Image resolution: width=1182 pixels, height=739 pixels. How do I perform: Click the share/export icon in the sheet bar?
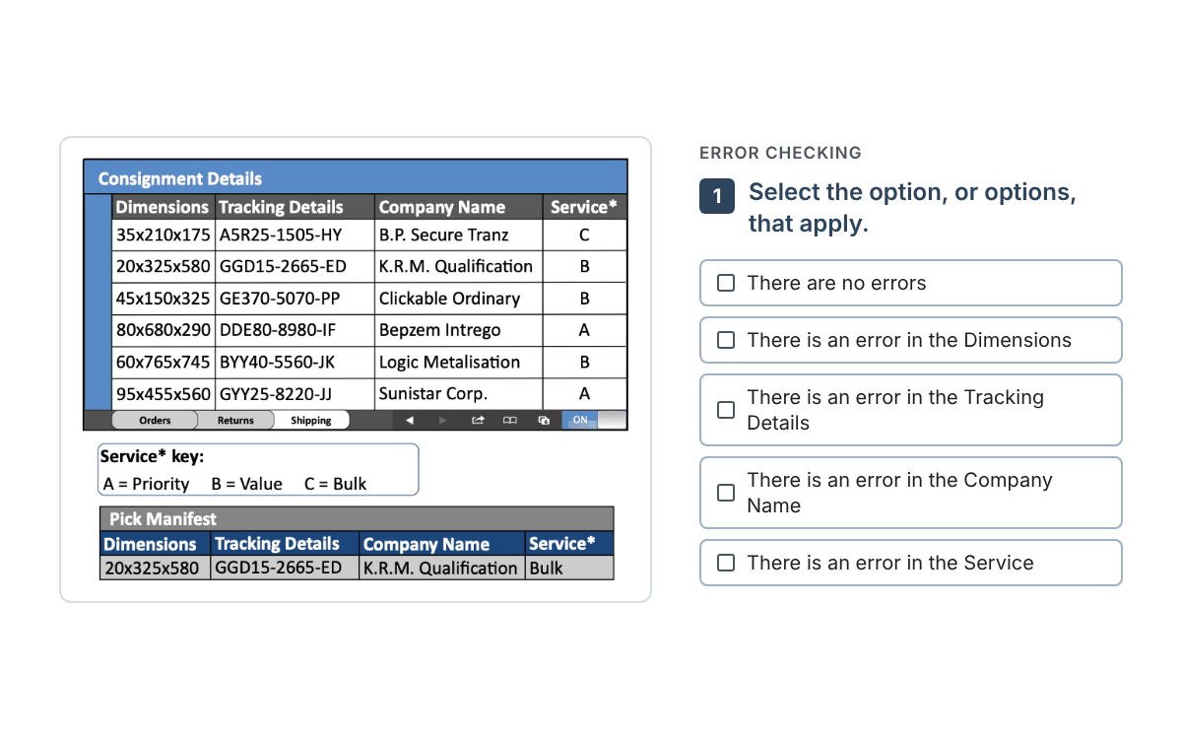coord(478,421)
